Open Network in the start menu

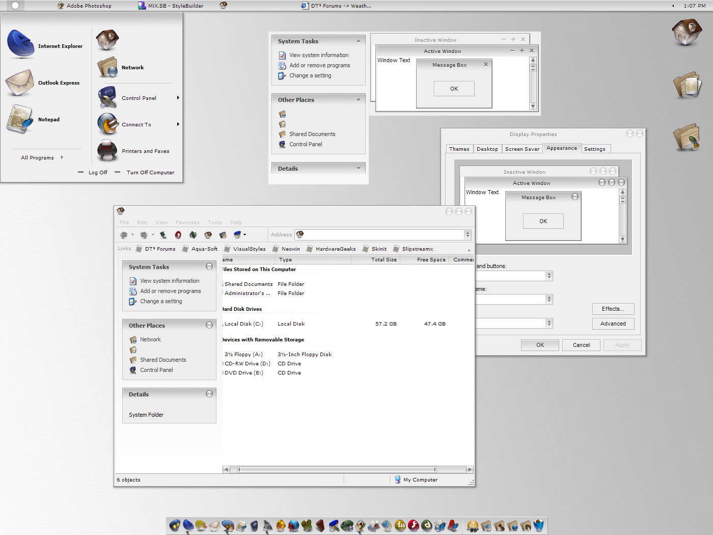(121, 67)
